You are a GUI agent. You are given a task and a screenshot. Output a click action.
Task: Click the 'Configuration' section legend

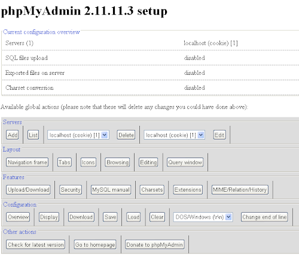point(20,204)
